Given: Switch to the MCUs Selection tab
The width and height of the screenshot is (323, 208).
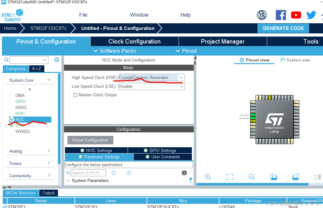Looking at the screenshot, I should [21, 193].
